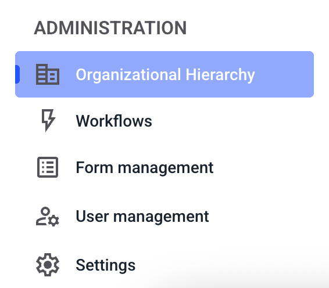Click the Workflows lightning bolt icon
Viewport: 329px width, 288px height.
48,120
